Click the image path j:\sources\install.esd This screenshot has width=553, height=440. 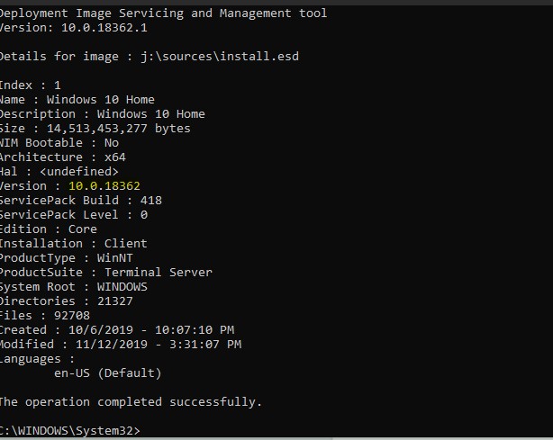click(x=220, y=57)
